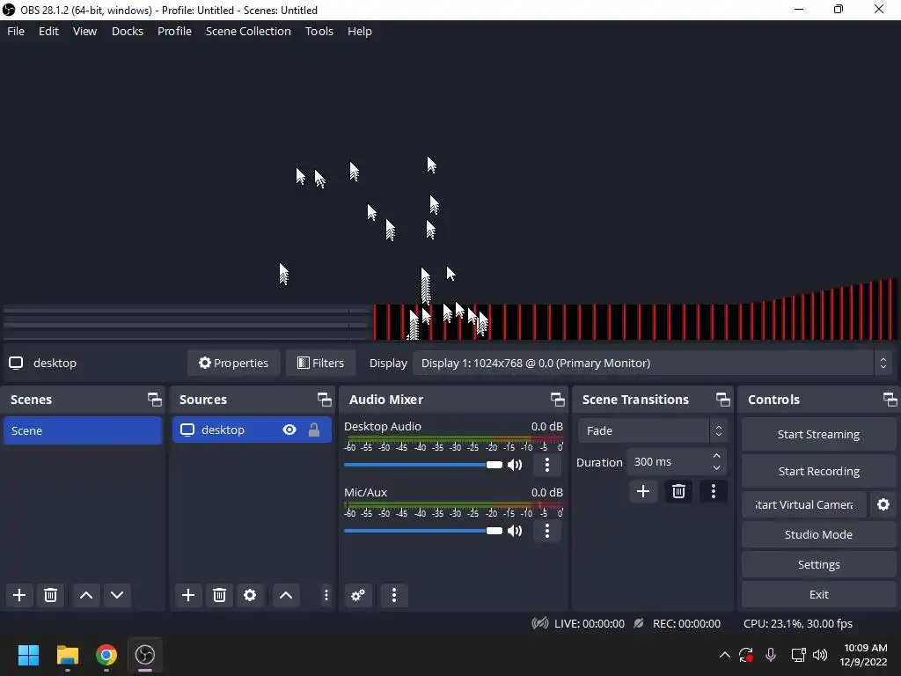Float the Scenes dock
Viewport: 901px width, 676px height.
click(155, 400)
